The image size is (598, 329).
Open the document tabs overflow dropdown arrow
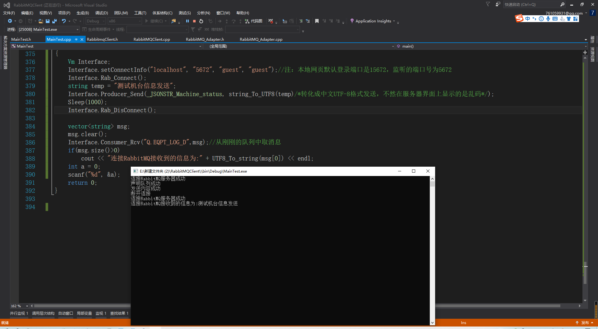point(586,39)
